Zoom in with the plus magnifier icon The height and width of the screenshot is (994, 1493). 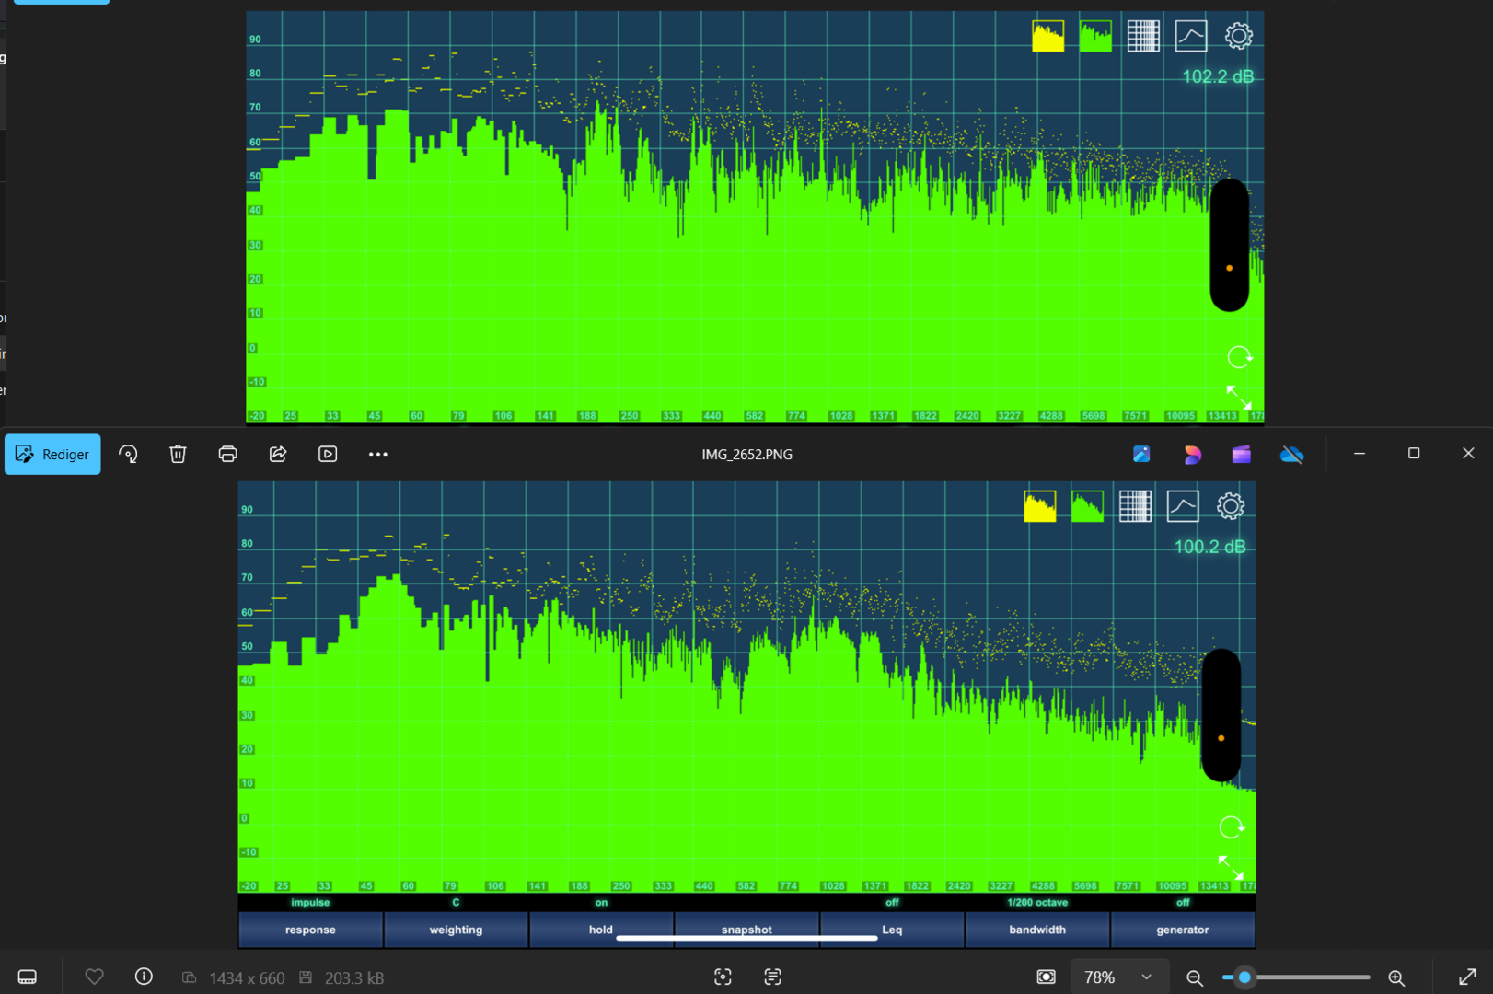1396,977
